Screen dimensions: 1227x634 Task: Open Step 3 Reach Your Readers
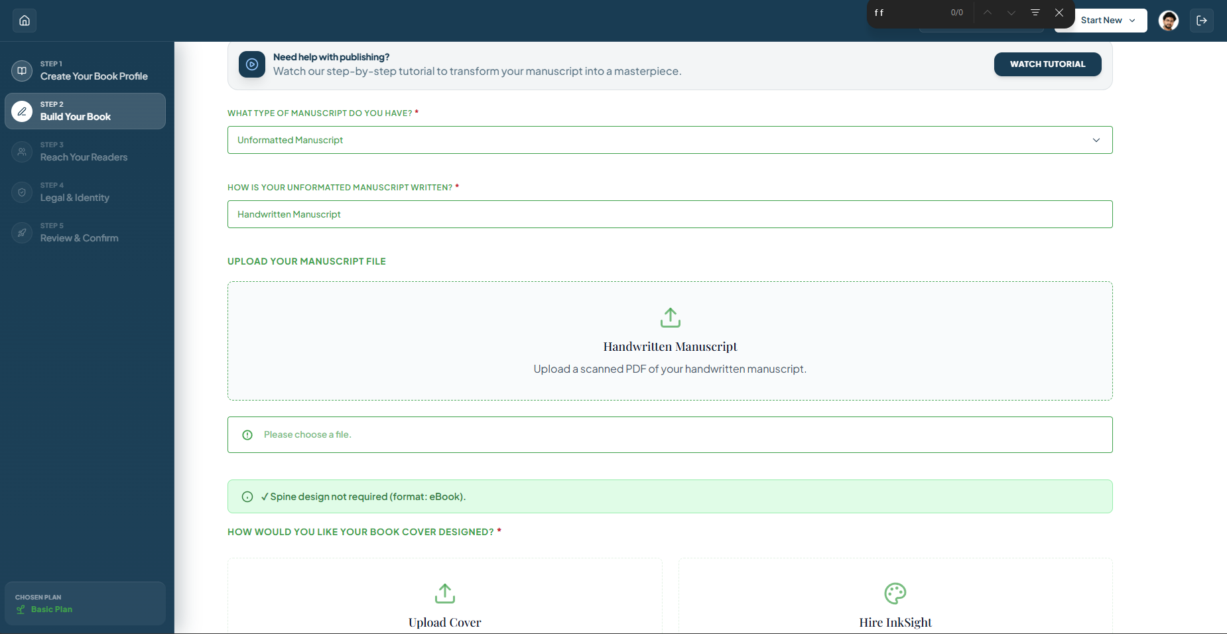[x=85, y=151]
